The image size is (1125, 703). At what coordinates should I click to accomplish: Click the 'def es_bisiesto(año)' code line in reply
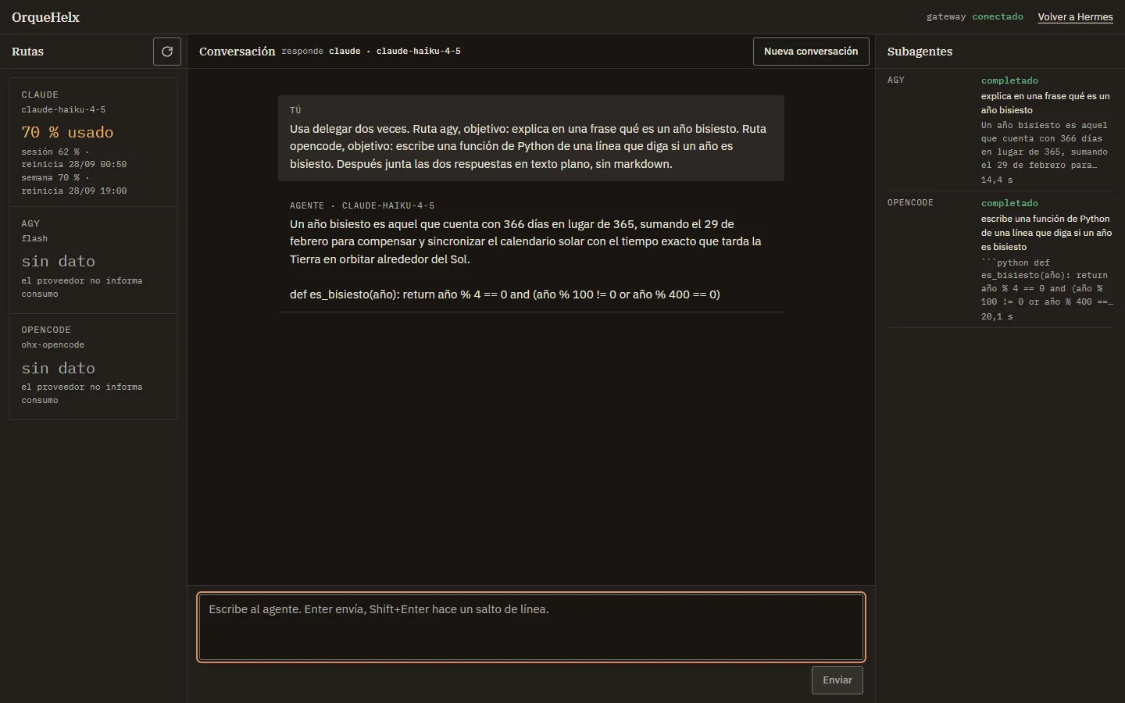click(505, 294)
